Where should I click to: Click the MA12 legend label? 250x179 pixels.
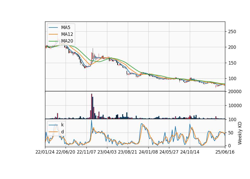[67, 34]
